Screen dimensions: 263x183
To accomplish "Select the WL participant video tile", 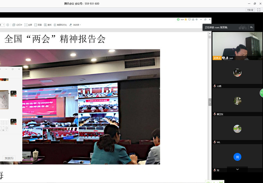I will click(237, 129).
